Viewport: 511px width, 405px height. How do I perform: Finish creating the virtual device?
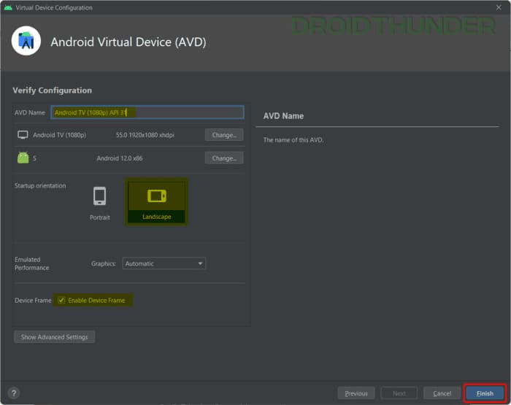coord(485,393)
